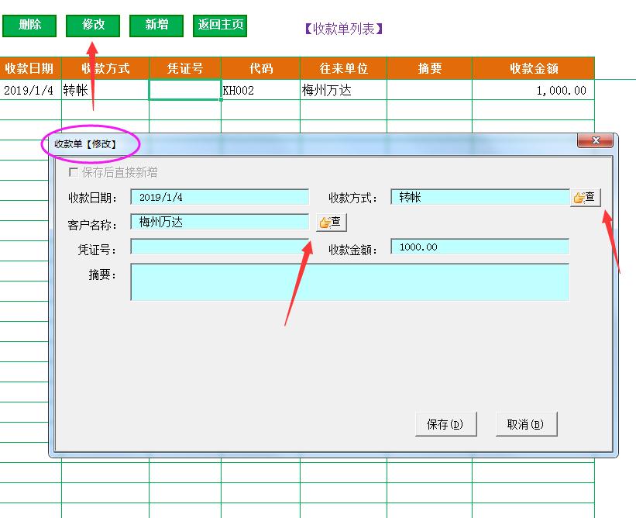Click the 修改 button on the toolbar

coord(93,24)
